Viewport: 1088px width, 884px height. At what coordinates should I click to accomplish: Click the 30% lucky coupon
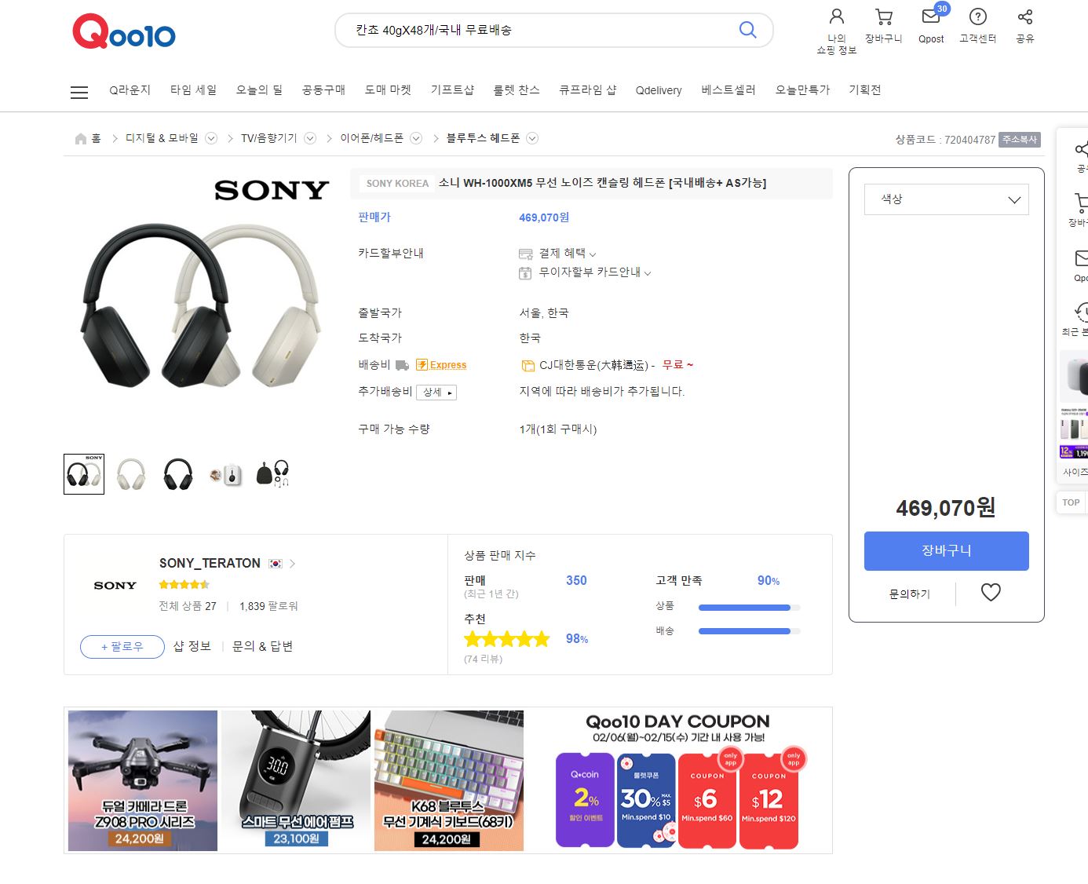pos(646,801)
